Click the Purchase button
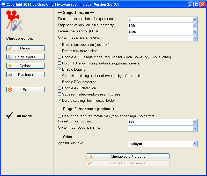 (26, 75)
